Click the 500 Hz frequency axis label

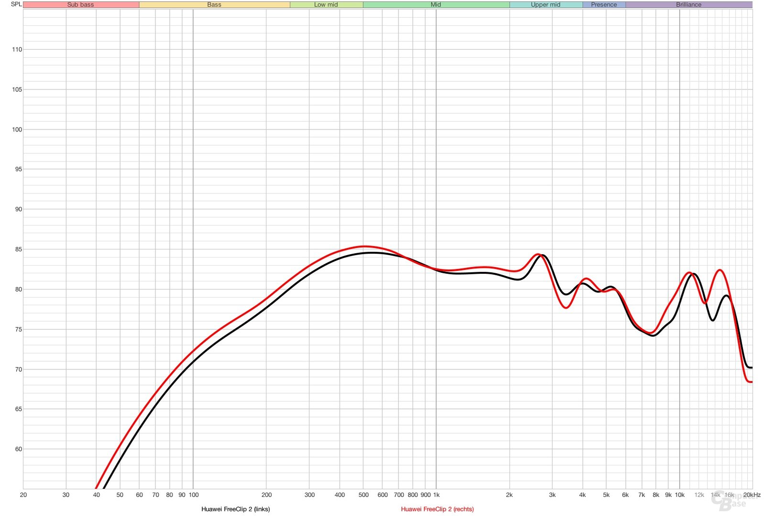tap(364, 495)
